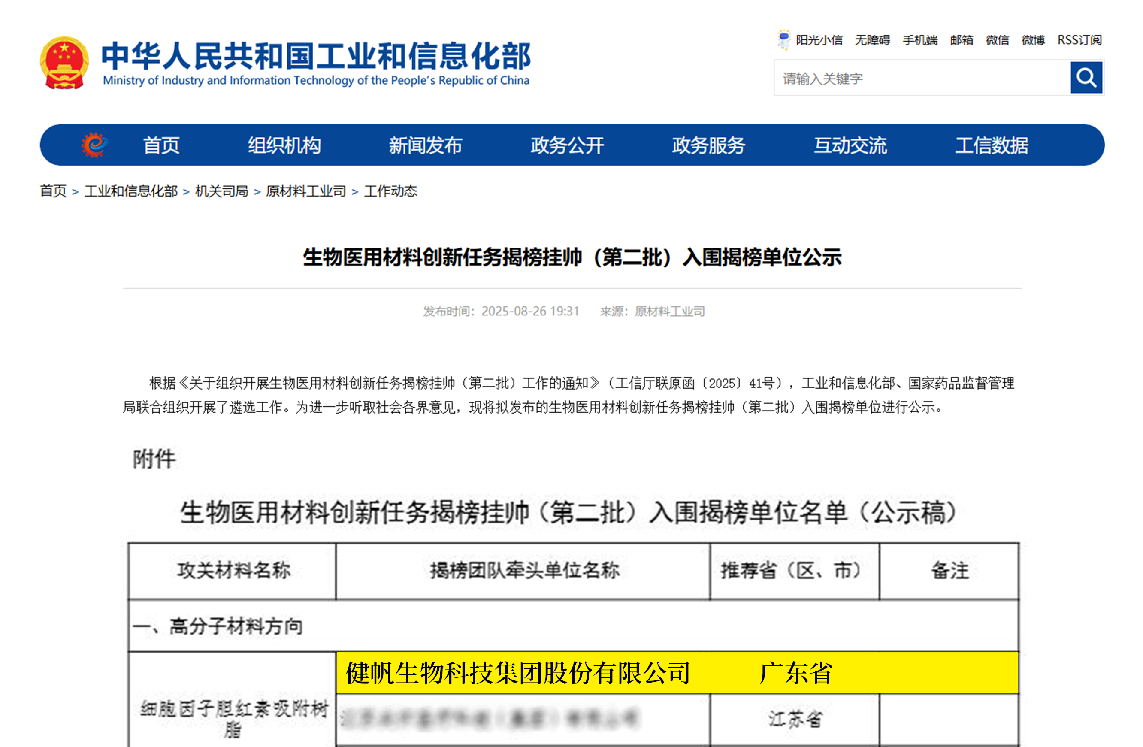Open the 邮箱 mail link
This screenshot has height=747, width=1143.
[x=962, y=40]
